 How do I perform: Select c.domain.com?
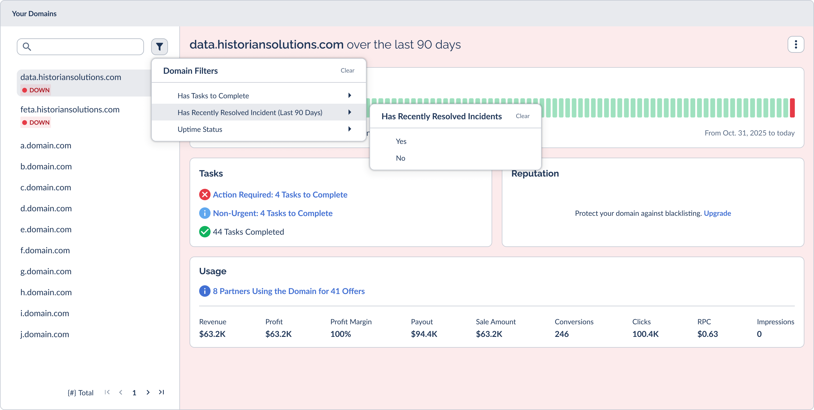[x=46, y=187]
